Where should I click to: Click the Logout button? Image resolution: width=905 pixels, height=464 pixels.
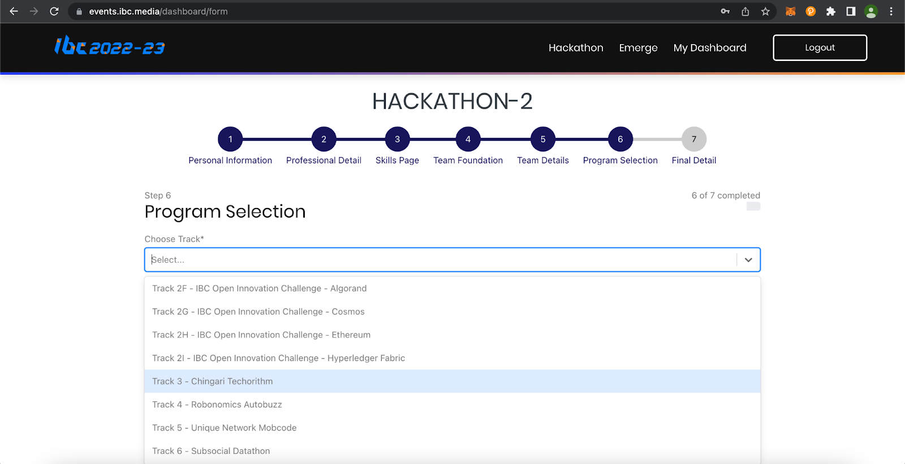click(820, 47)
